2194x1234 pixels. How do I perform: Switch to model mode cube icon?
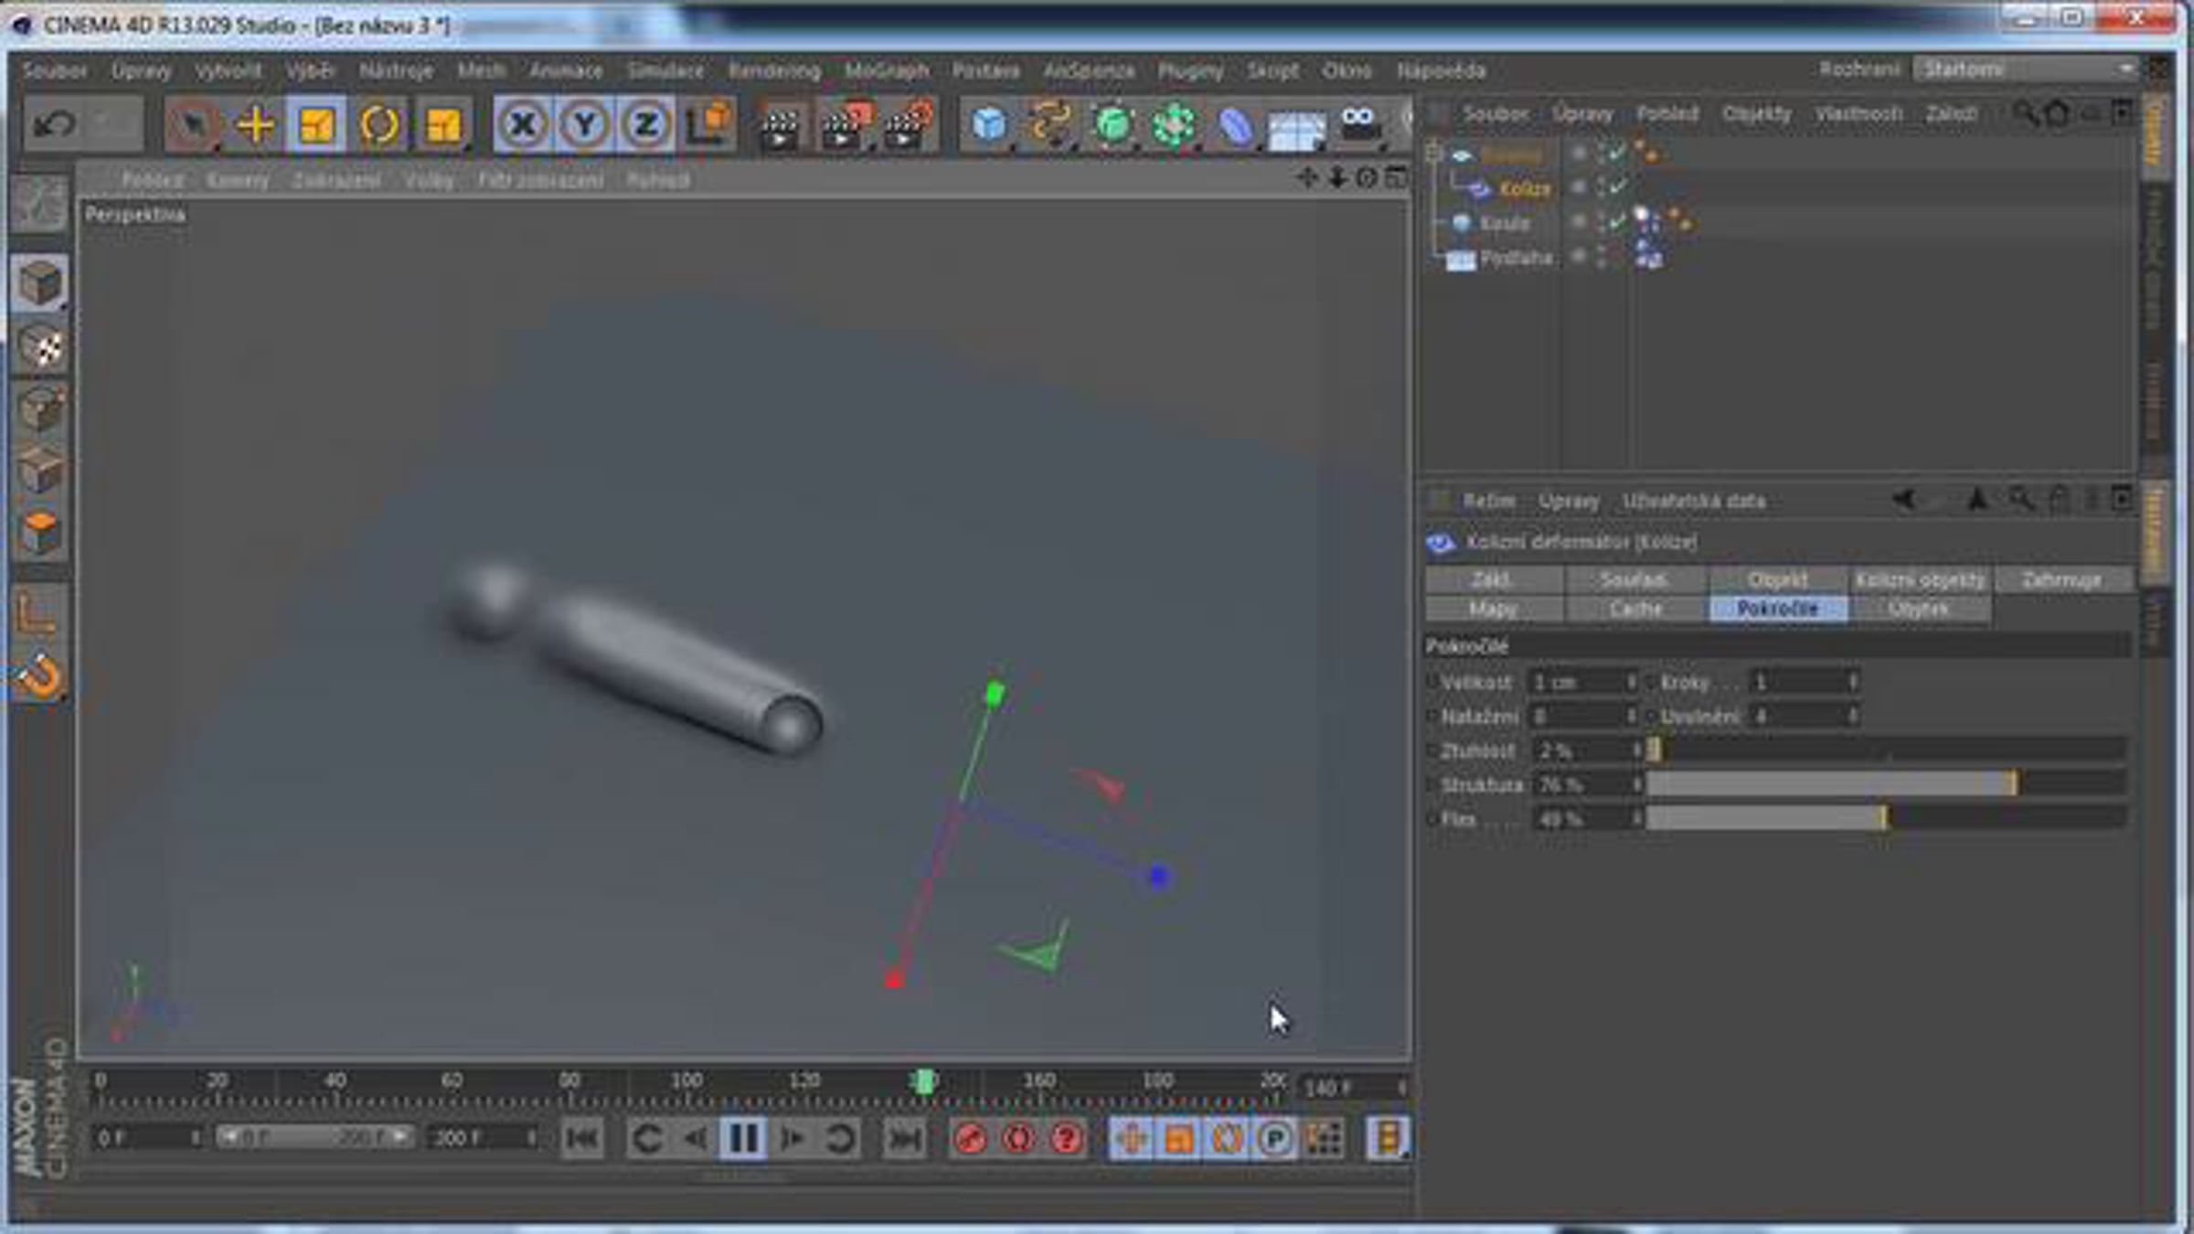(x=39, y=282)
